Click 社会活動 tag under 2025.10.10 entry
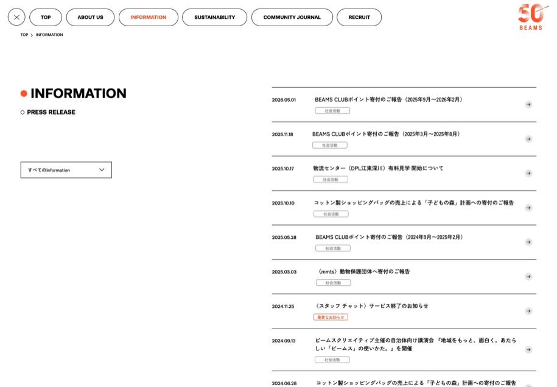Viewport: 557px width, 387px height. 331,214
